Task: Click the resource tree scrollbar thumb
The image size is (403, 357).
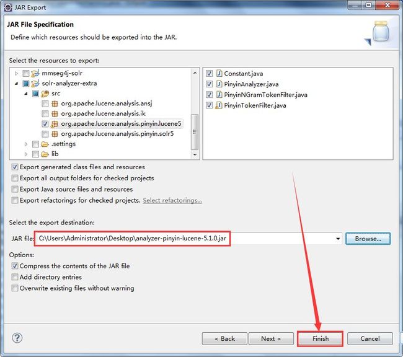Action: pyautogui.click(x=195, y=131)
